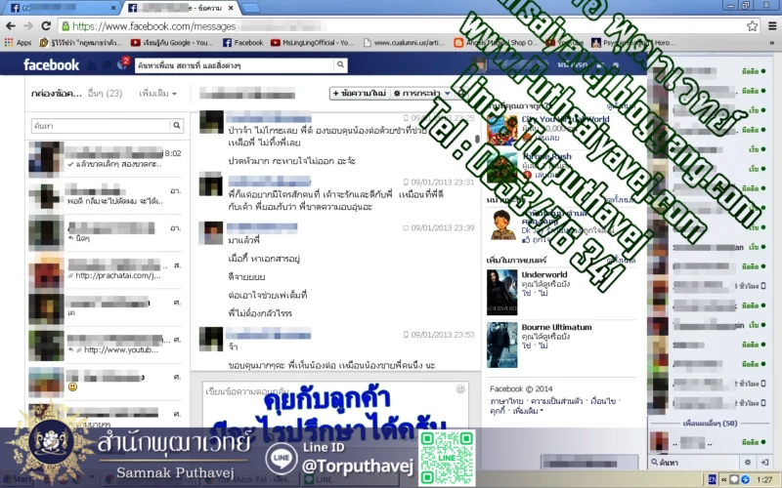Screen dimensions: 782x488
Task: Select the ข้อความ messages browser tab
Action: [181, 8]
